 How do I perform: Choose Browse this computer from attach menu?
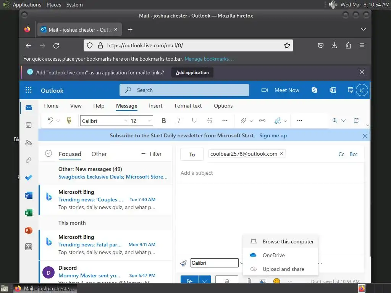pos(281,241)
